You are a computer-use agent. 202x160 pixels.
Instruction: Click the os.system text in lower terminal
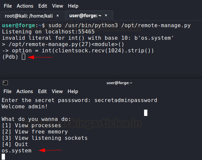coord(17,151)
